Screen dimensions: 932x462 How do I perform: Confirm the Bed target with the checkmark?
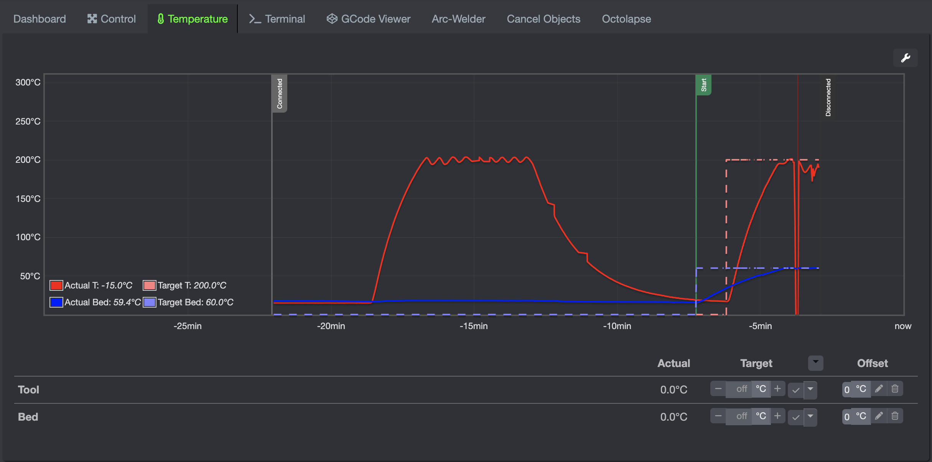[796, 417]
